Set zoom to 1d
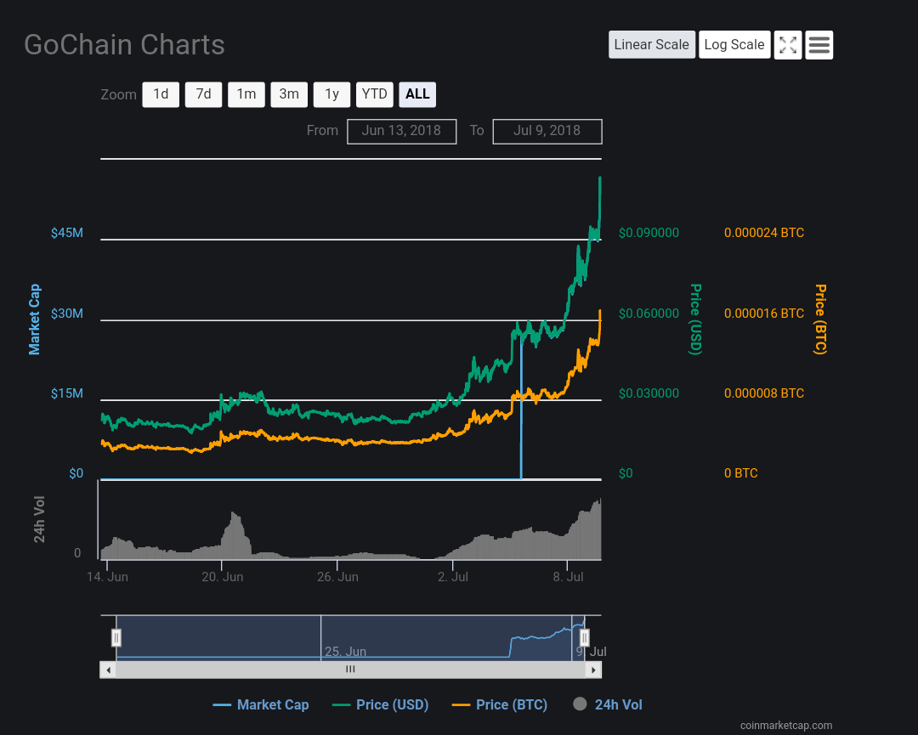This screenshot has height=735, width=918. coord(161,94)
